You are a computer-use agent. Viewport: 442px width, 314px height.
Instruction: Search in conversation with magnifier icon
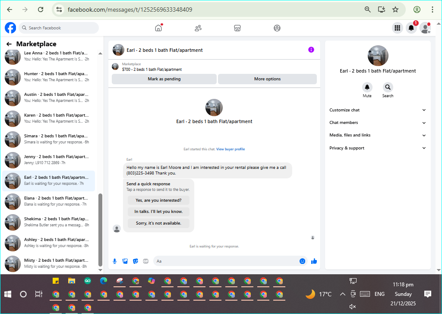[x=388, y=87]
